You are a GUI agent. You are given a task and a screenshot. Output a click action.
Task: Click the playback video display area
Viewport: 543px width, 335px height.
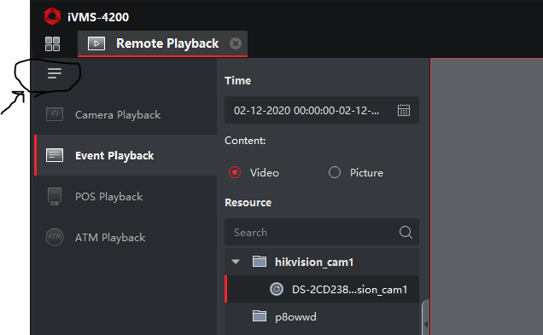[x=487, y=196]
